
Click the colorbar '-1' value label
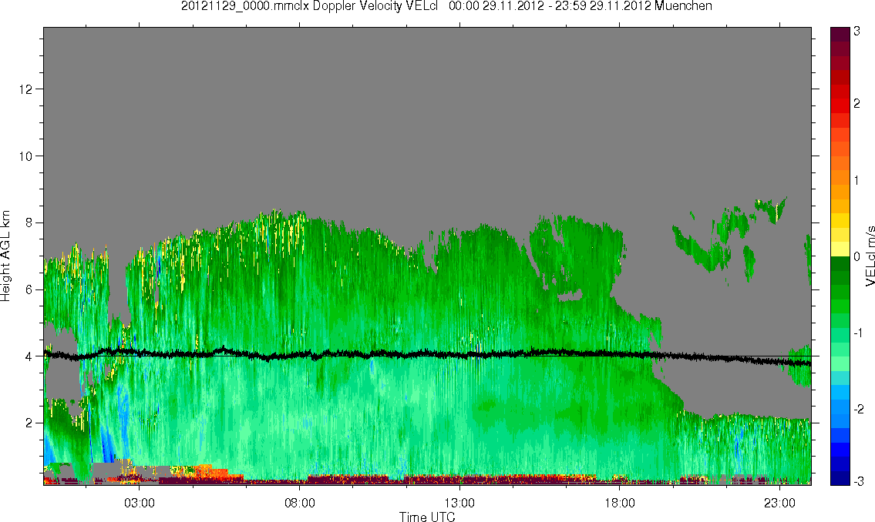(x=859, y=333)
